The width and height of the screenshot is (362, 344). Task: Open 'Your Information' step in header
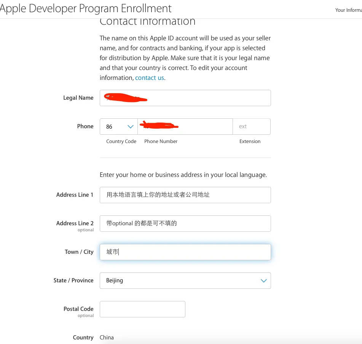coord(348,10)
